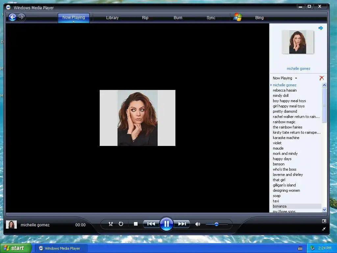
Task: Pause the current track
Action: point(167,224)
